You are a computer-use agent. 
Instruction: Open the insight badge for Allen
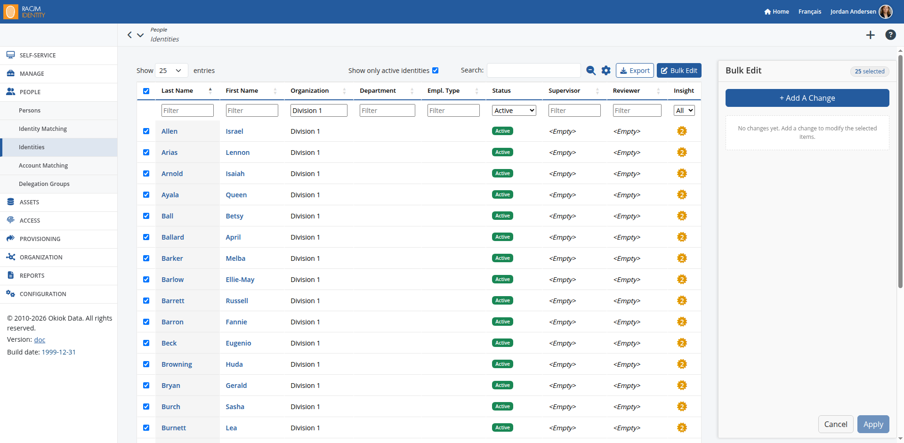point(682,131)
